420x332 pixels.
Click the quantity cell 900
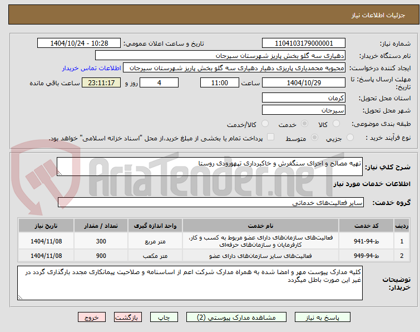(101, 256)
